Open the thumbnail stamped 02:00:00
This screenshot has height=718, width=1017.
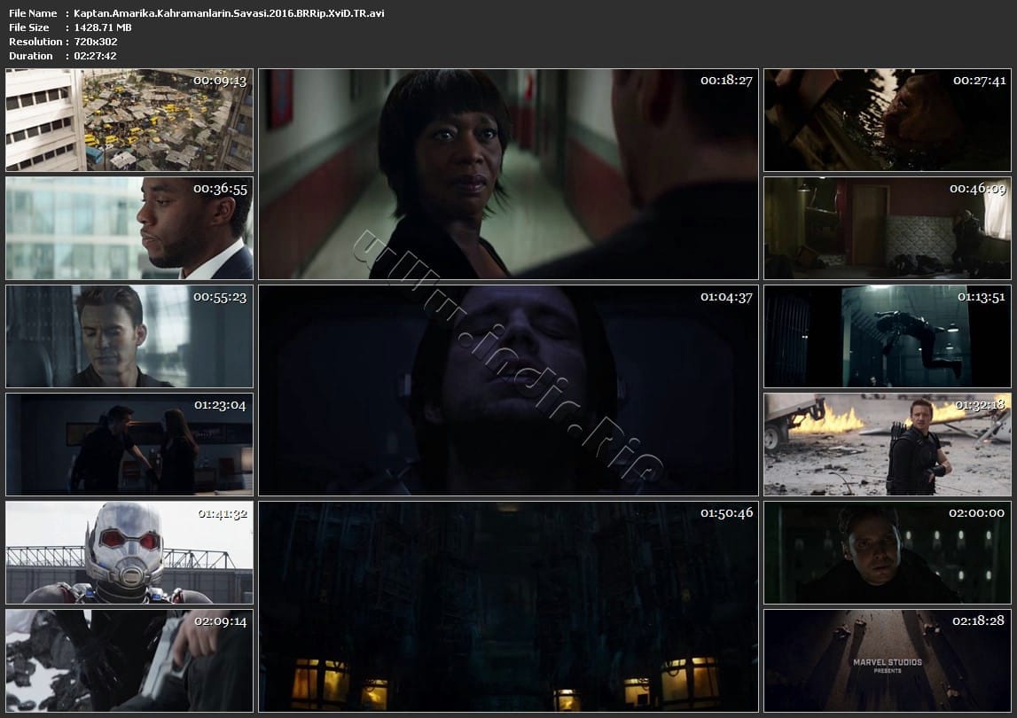point(888,552)
